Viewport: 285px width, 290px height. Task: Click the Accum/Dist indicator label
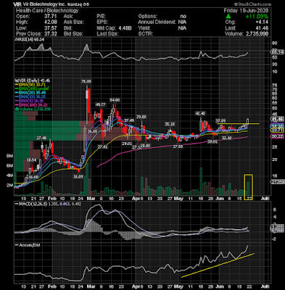tap(28, 245)
